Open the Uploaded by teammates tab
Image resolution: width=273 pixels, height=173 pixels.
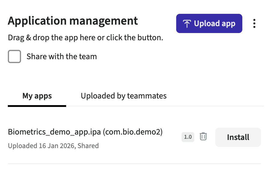[124, 96]
